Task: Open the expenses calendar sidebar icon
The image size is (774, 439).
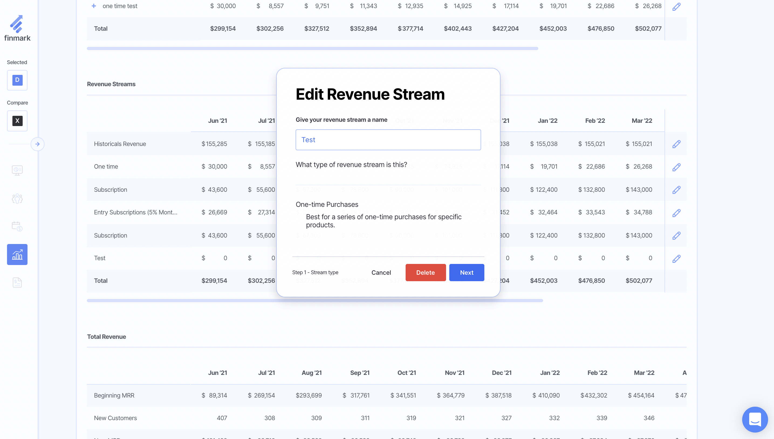Action: click(x=17, y=226)
